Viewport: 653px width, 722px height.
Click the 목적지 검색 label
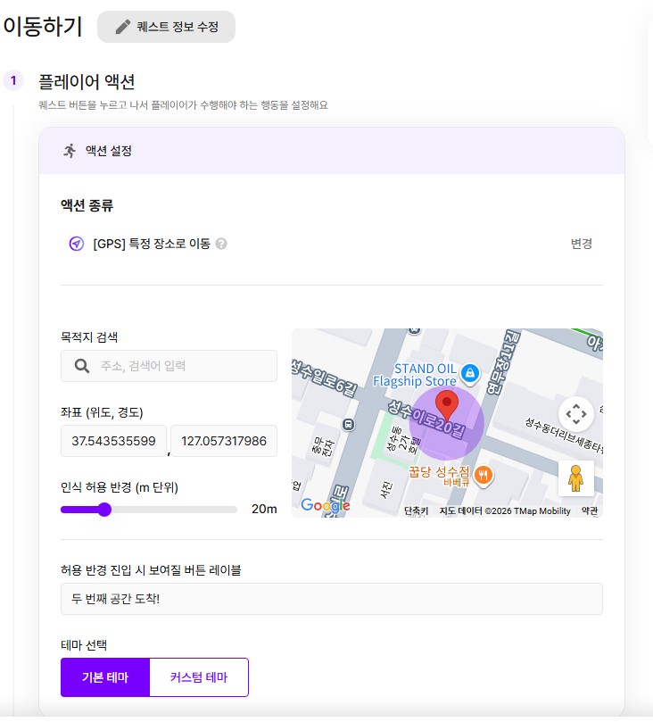89,337
